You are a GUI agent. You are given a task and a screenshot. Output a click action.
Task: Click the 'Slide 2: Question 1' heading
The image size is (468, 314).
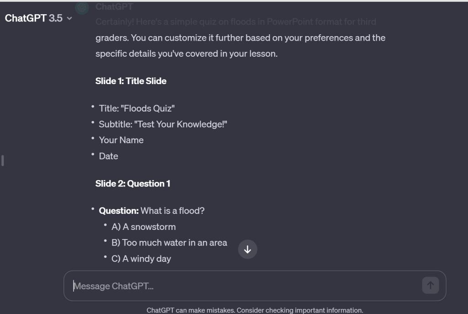tap(133, 183)
